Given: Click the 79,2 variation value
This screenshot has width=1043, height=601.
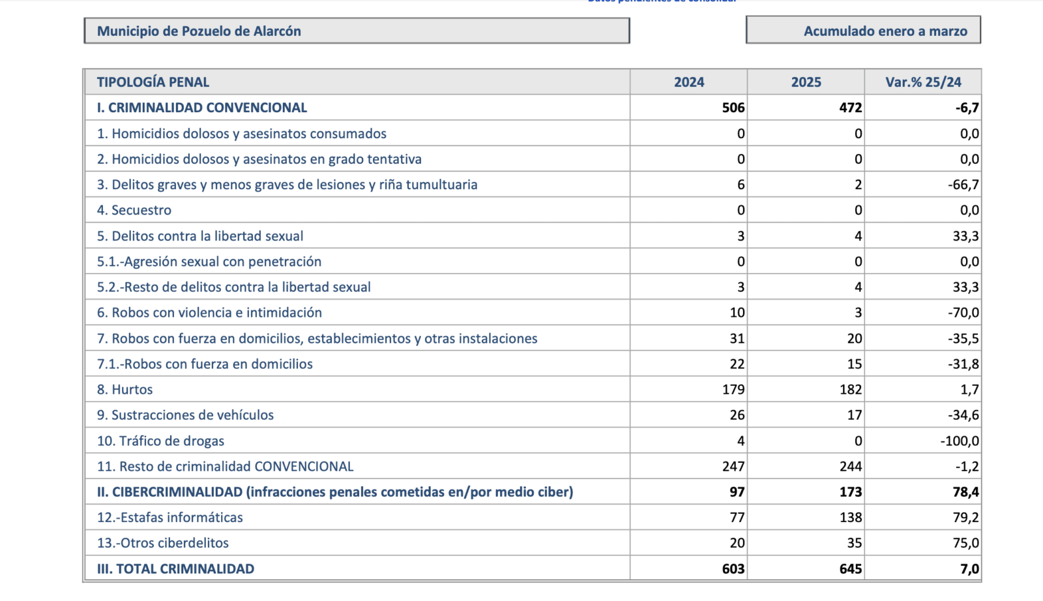Looking at the screenshot, I should coord(966,517).
